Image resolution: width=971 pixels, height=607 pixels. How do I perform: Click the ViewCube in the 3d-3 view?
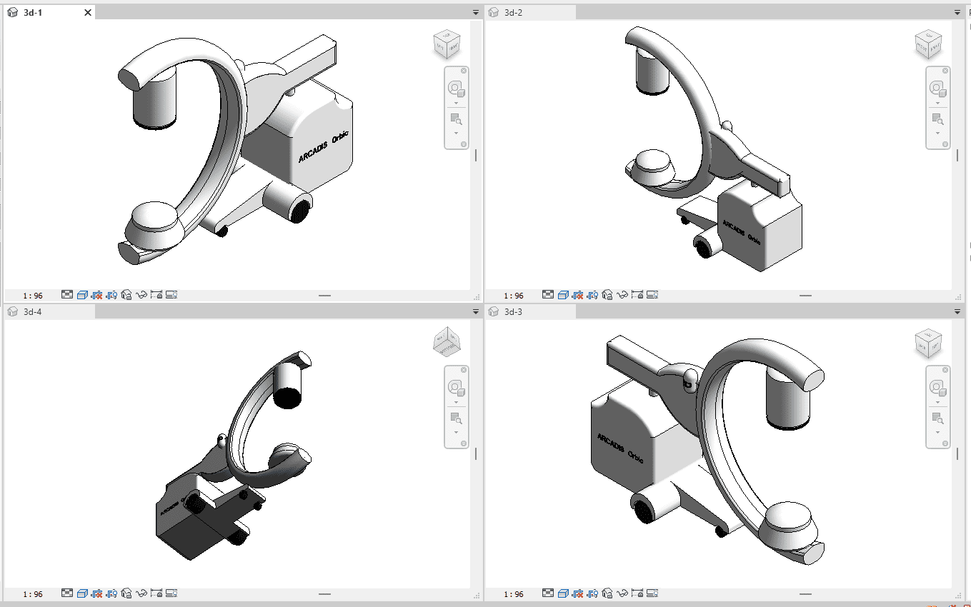[929, 344]
